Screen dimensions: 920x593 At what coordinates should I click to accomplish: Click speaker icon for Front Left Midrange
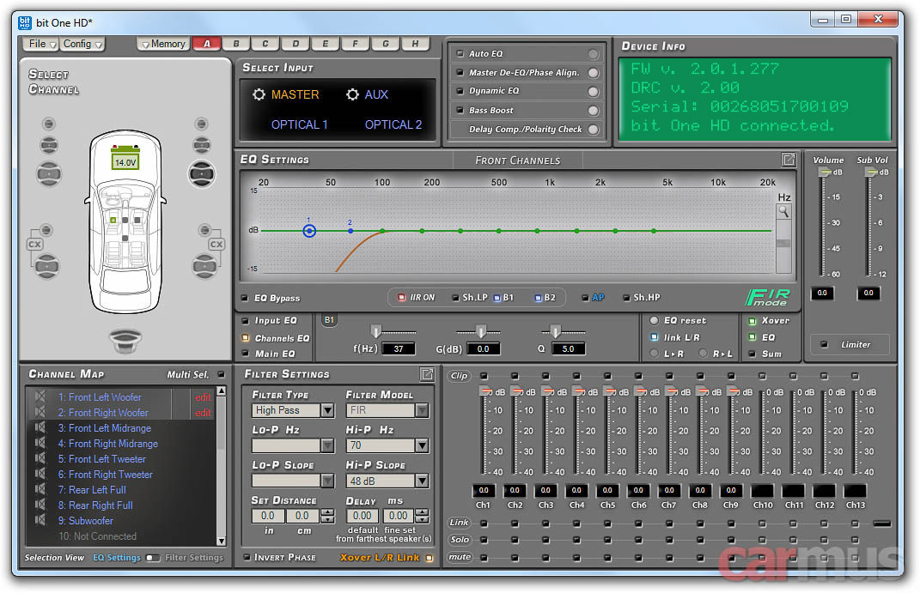(x=40, y=427)
